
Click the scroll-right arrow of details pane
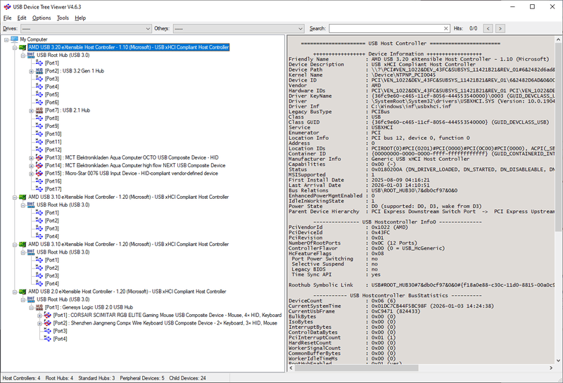click(551, 368)
